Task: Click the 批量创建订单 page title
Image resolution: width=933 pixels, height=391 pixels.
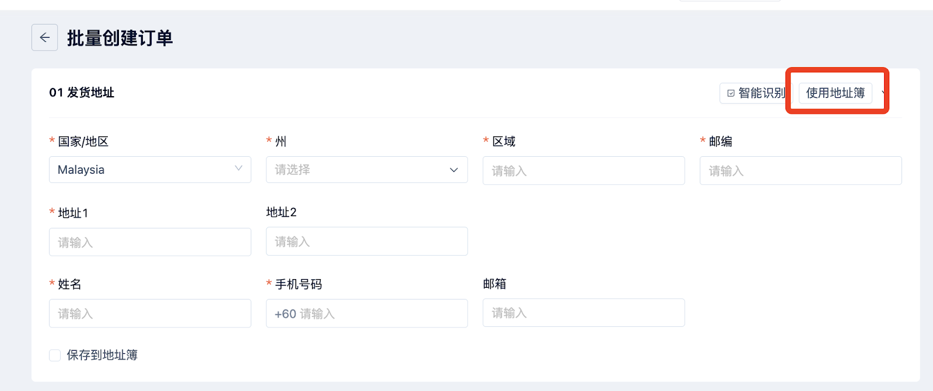Action: click(x=120, y=38)
